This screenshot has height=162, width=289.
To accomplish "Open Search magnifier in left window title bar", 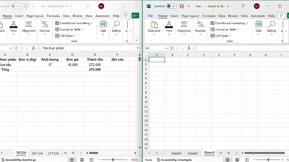I will tap(87, 6).
